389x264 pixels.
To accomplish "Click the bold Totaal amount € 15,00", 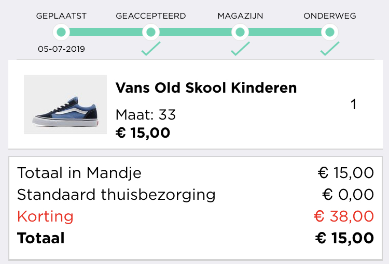I will click(x=344, y=238).
